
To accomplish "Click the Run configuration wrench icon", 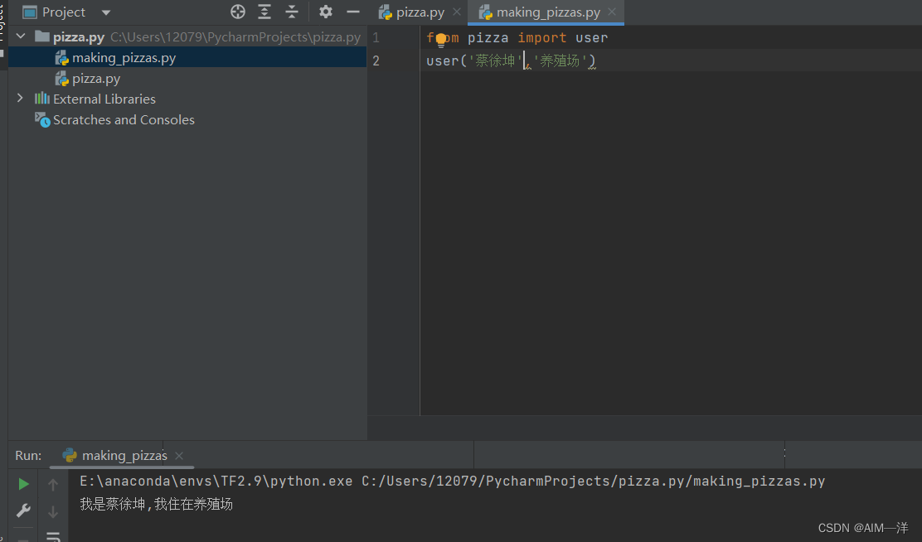I will pyautogui.click(x=23, y=511).
